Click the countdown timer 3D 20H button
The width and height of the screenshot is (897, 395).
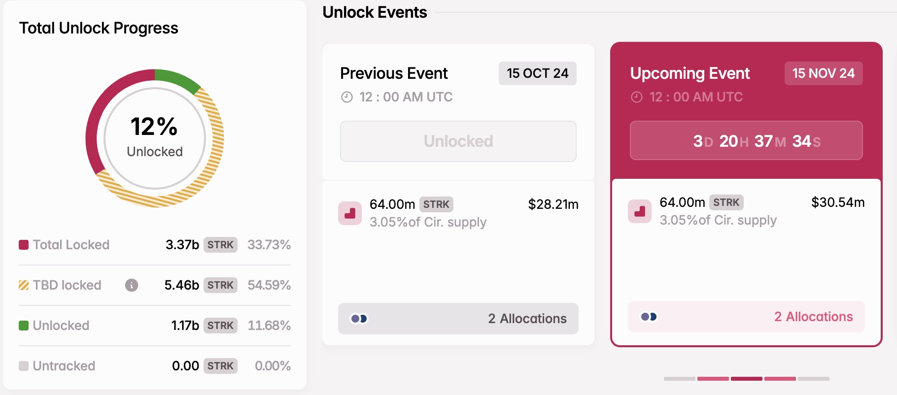coord(746,140)
